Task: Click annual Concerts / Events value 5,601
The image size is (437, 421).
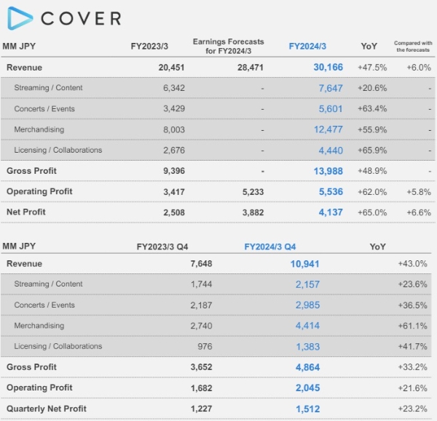Action: tap(331, 109)
